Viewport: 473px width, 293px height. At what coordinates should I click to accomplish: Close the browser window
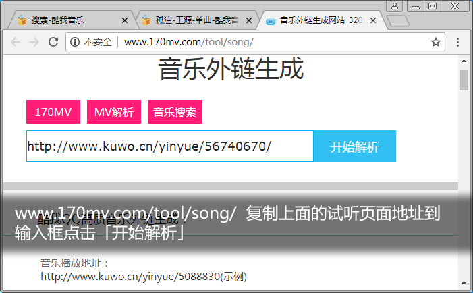point(455,6)
